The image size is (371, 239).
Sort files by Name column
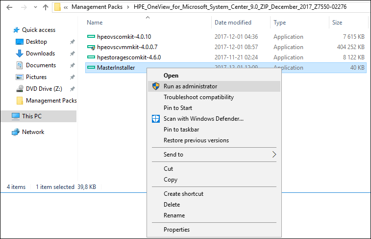95,23
